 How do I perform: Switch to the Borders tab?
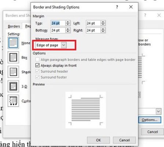tap(14, 26)
